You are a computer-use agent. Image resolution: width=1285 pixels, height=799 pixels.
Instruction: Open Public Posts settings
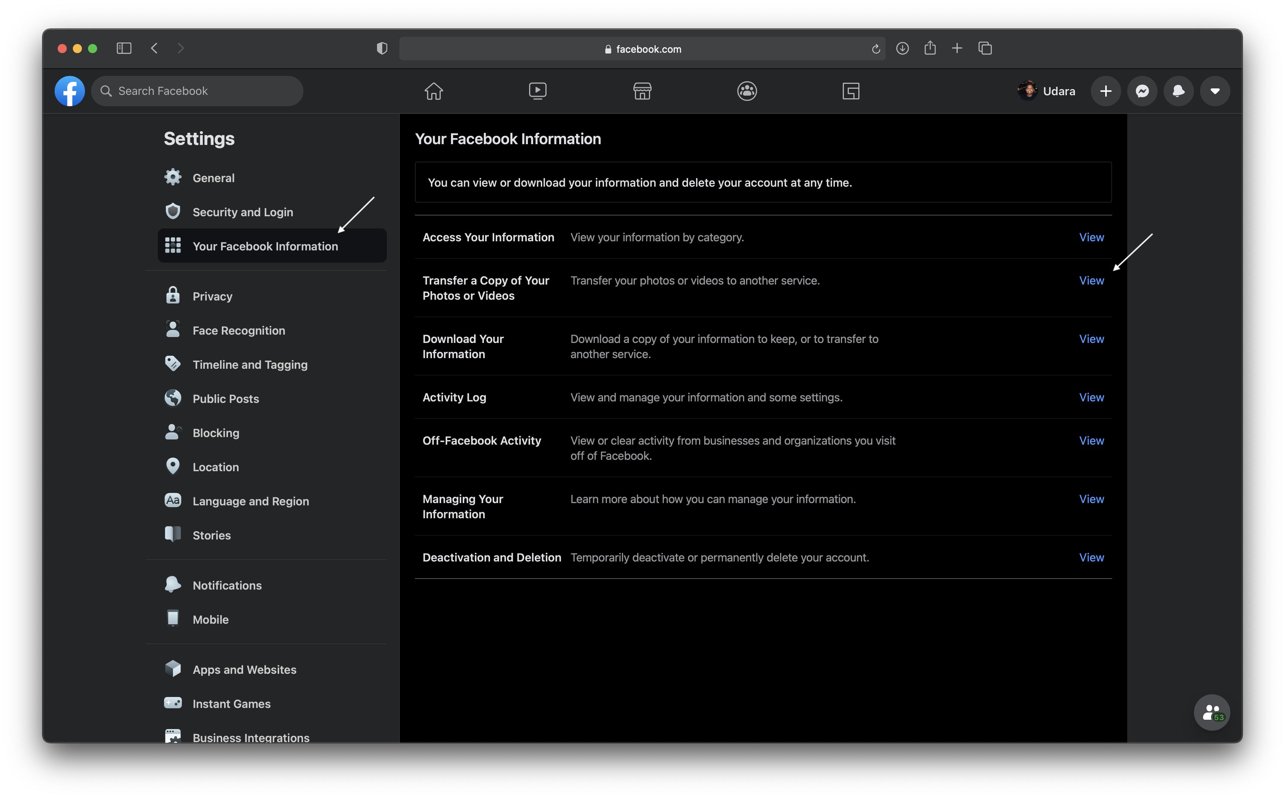(x=272, y=398)
